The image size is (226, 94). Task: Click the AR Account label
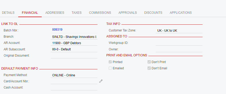[x=12, y=43]
